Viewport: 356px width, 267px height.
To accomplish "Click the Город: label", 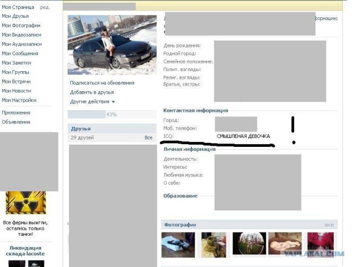I will 171,120.
